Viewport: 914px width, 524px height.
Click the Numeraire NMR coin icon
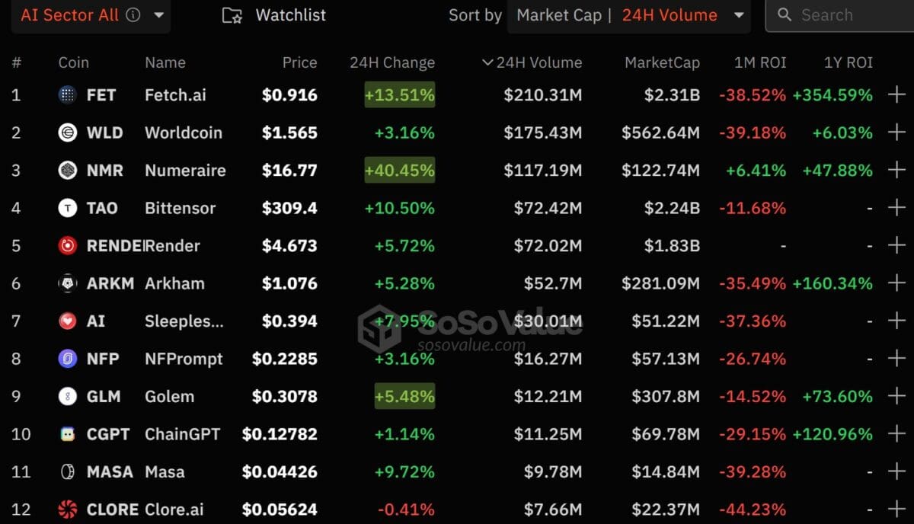(68, 170)
